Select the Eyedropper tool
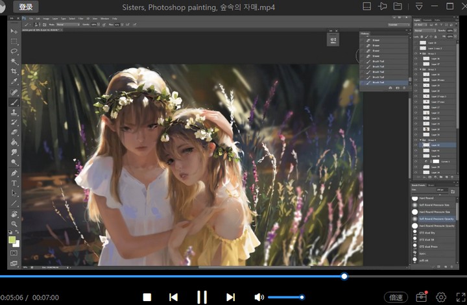 coord(14,81)
